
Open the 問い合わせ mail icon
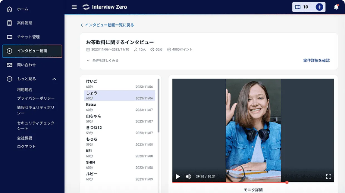point(9,65)
